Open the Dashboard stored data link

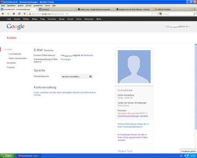[x=133, y=137]
